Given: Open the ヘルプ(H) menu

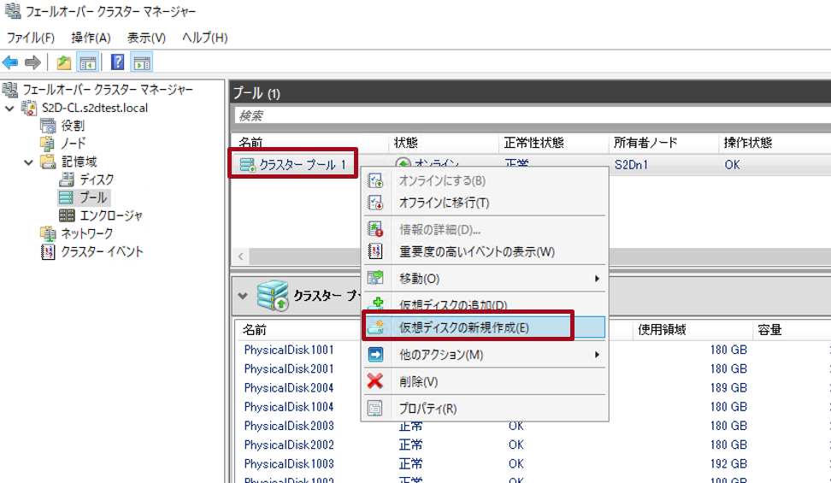Looking at the screenshot, I should (x=204, y=38).
